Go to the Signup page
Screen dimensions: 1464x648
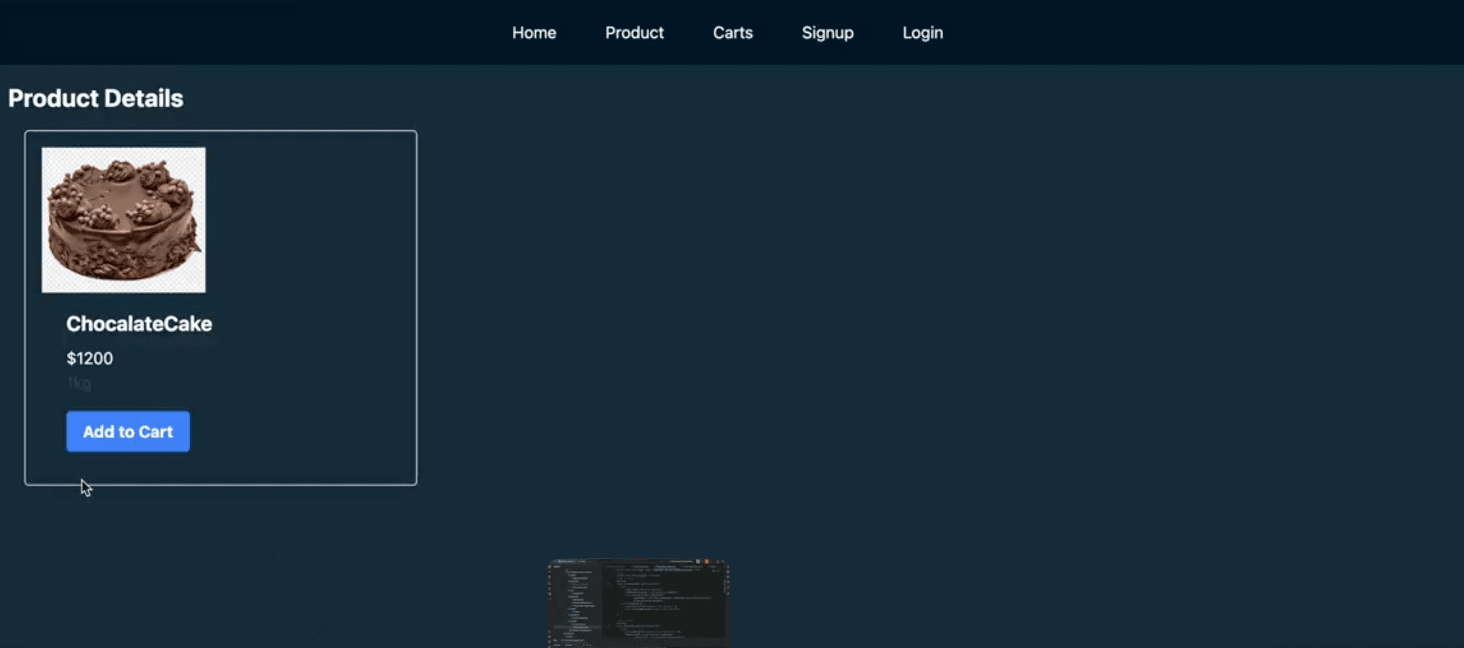(828, 32)
